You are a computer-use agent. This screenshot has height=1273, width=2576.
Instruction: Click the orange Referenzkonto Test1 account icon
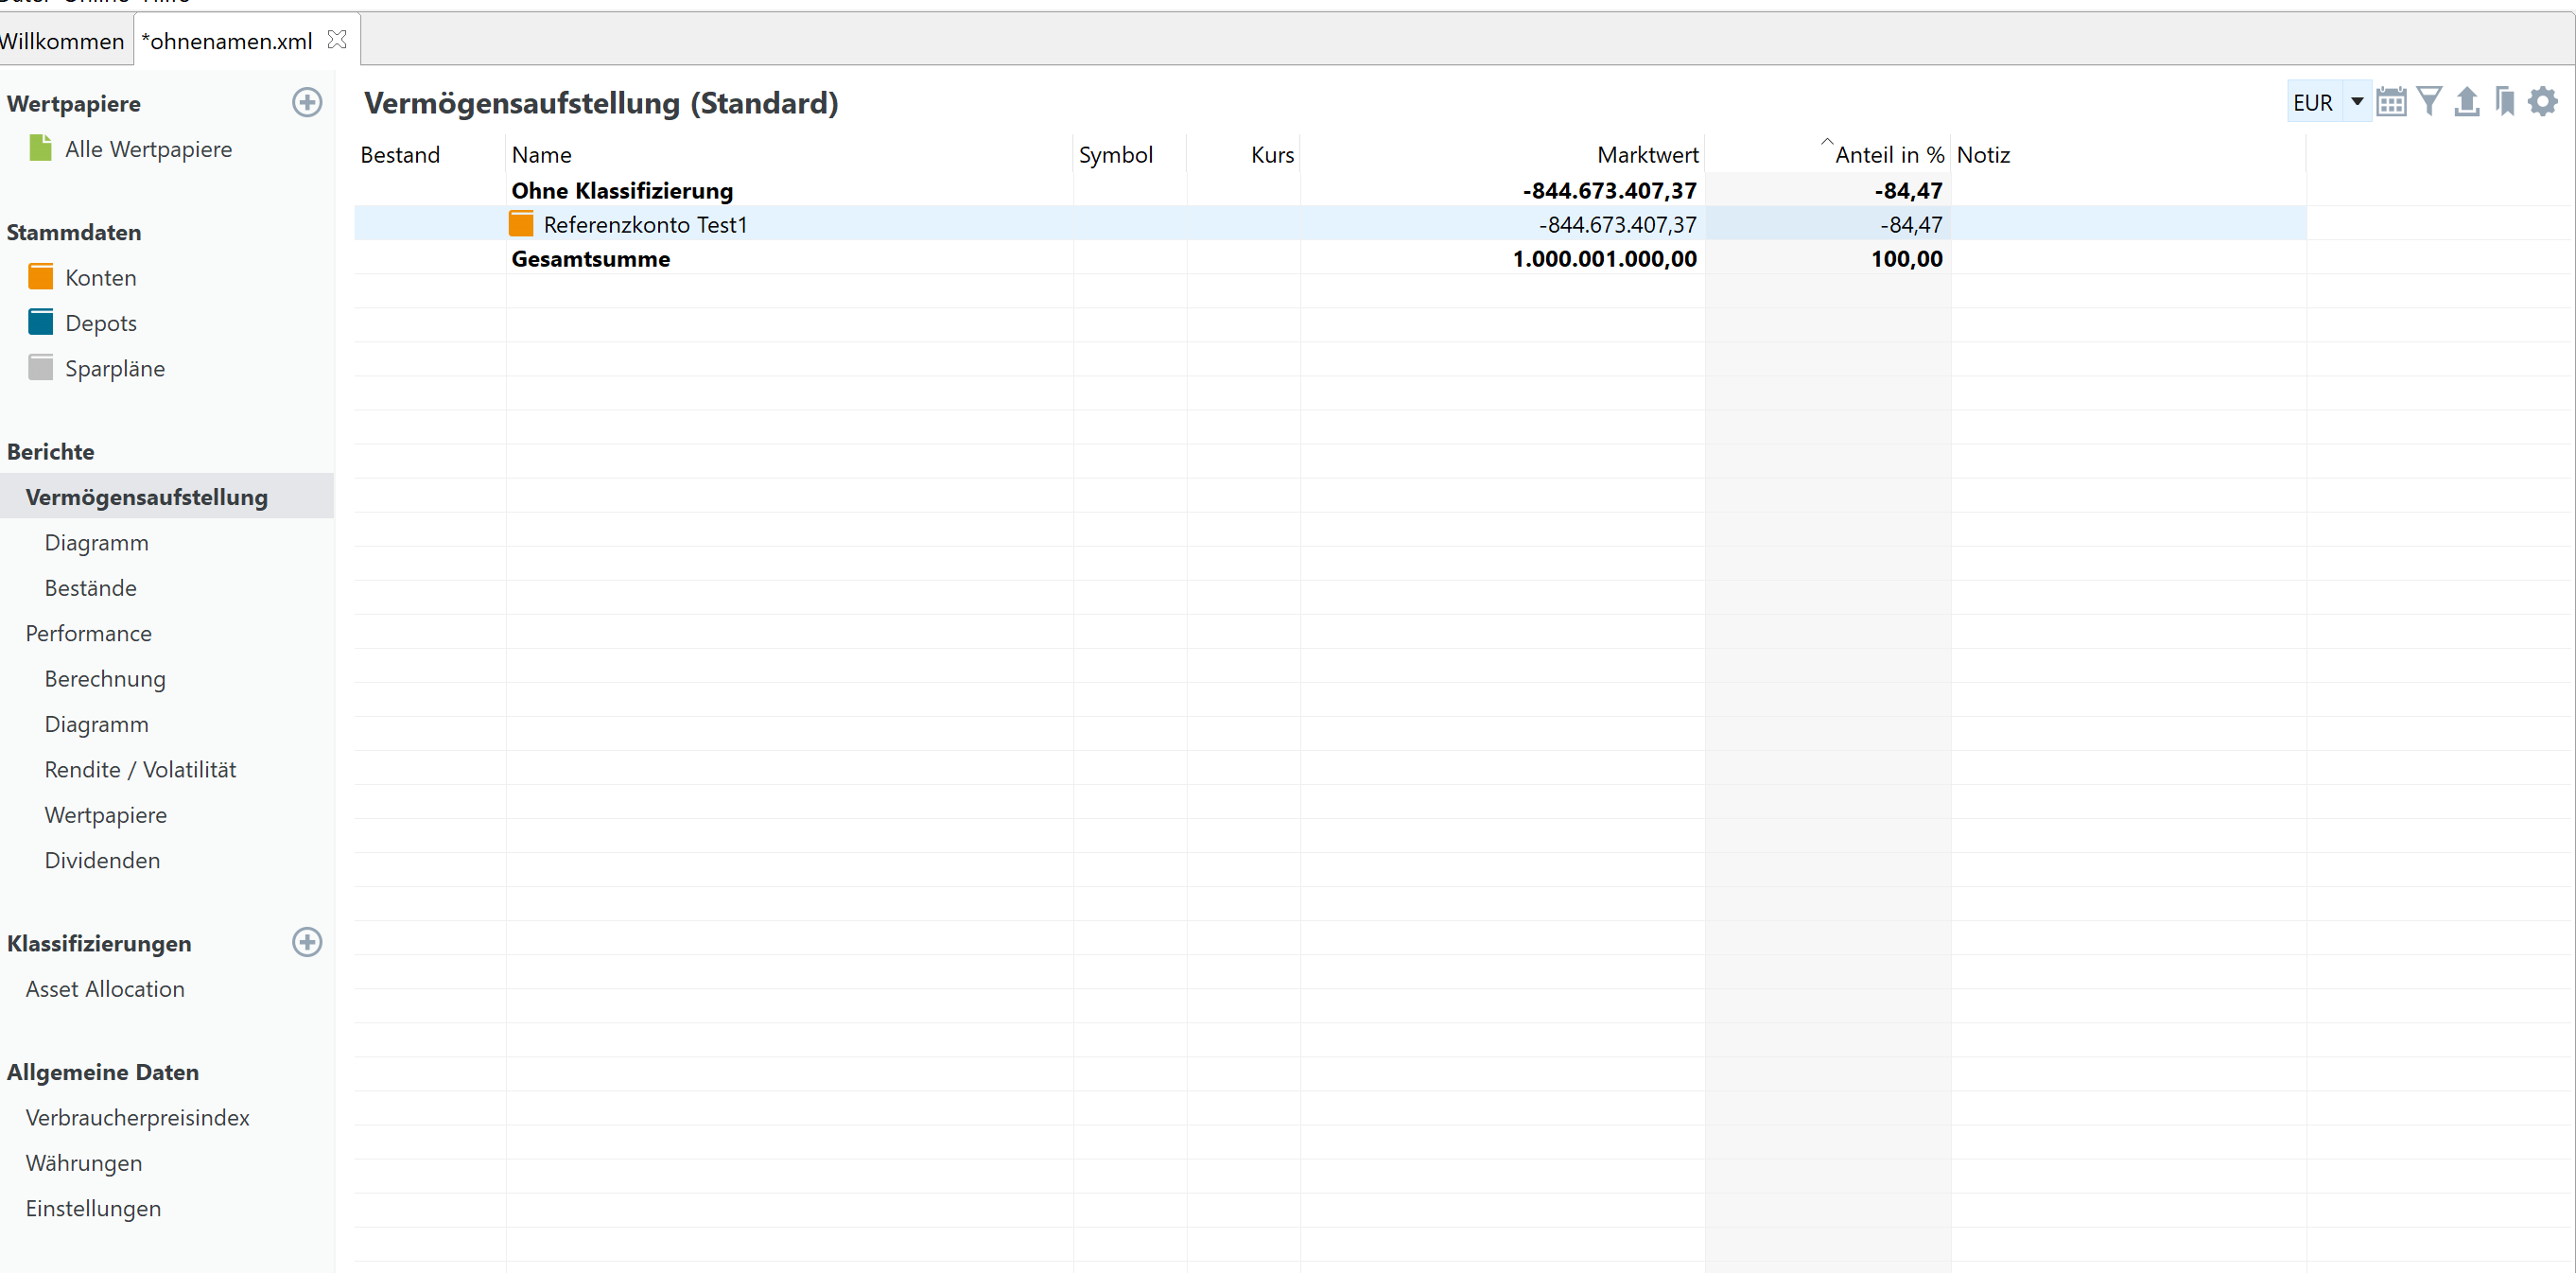(x=521, y=224)
